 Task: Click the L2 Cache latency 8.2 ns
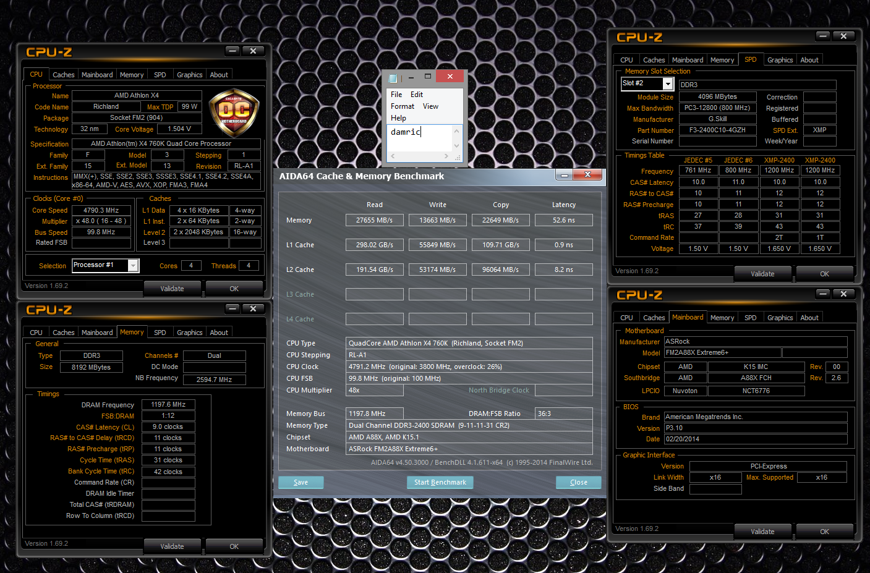563,270
